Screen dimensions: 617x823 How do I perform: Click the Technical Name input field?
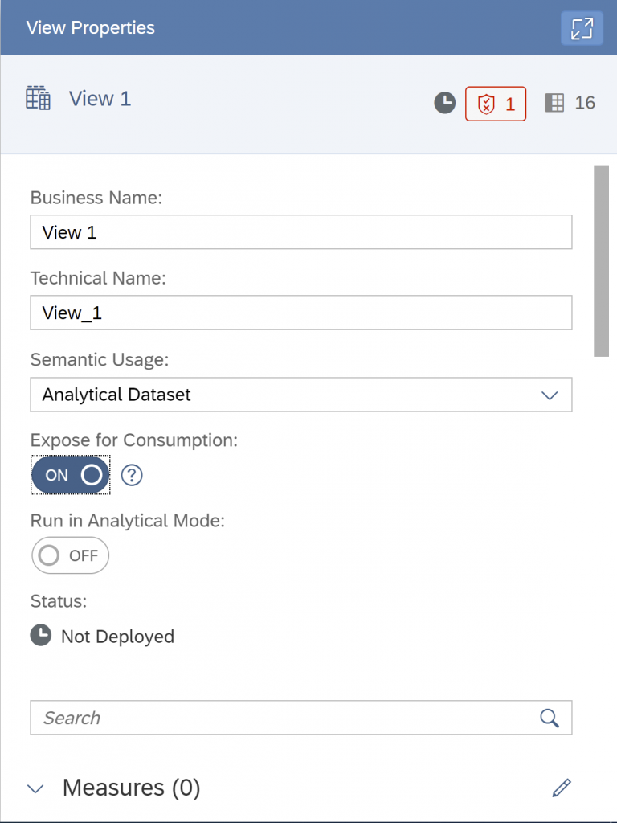pos(301,313)
